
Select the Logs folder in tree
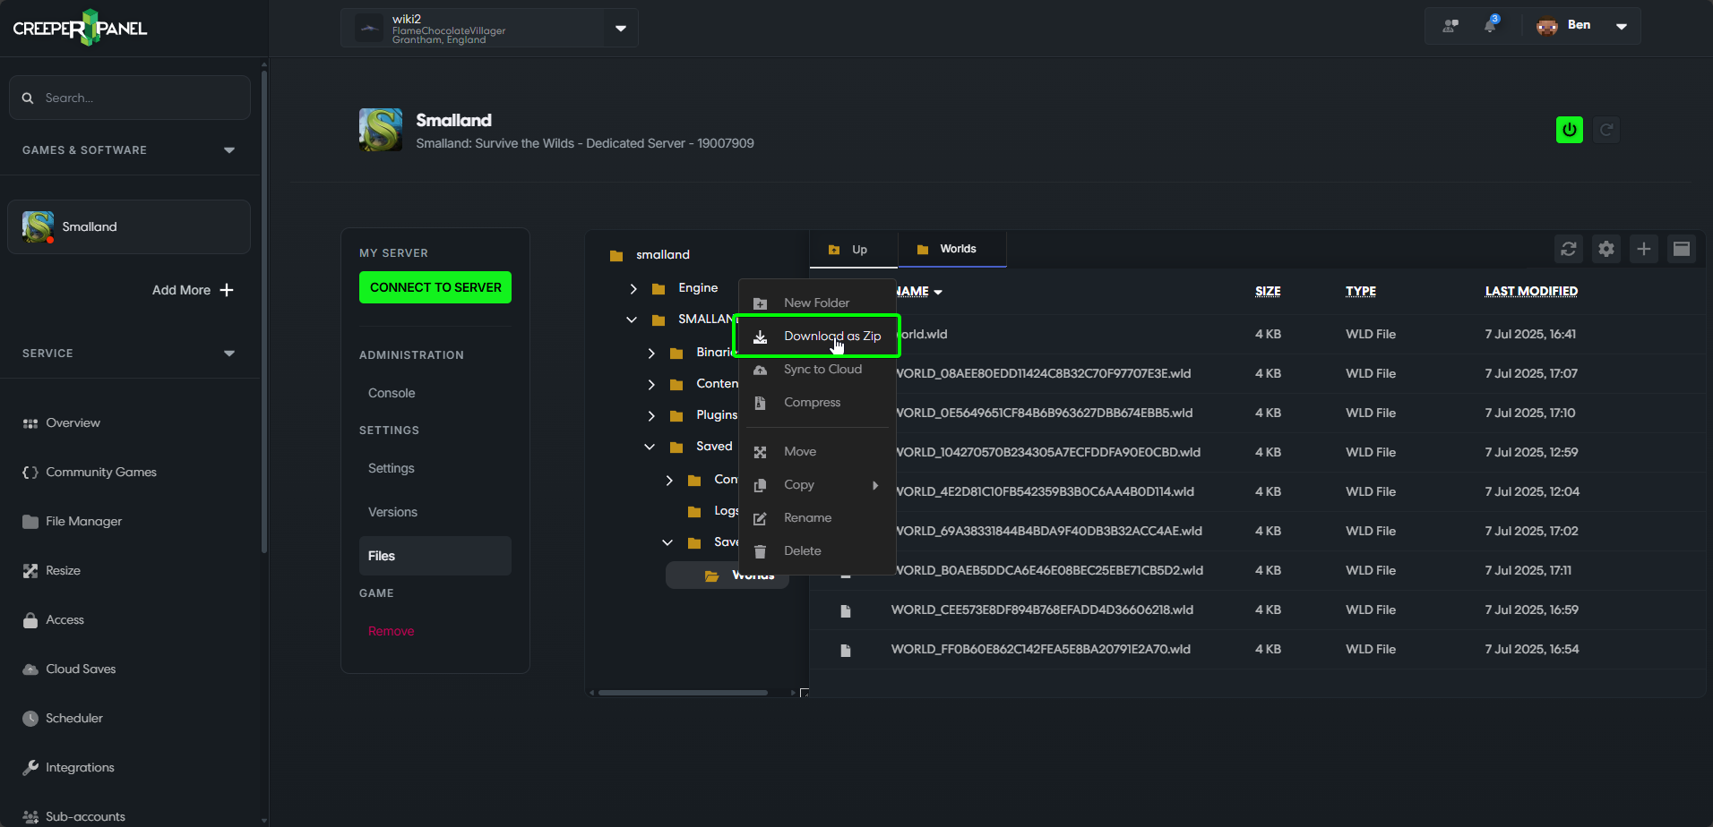click(x=714, y=511)
